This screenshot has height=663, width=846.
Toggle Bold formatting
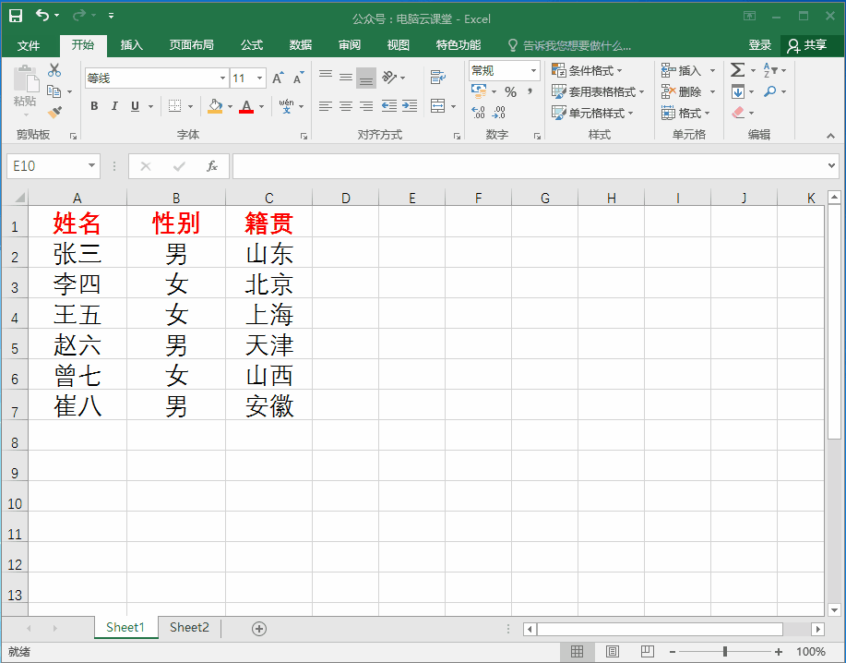pyautogui.click(x=94, y=106)
